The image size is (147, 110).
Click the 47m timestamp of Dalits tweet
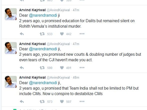click(x=76, y=10)
